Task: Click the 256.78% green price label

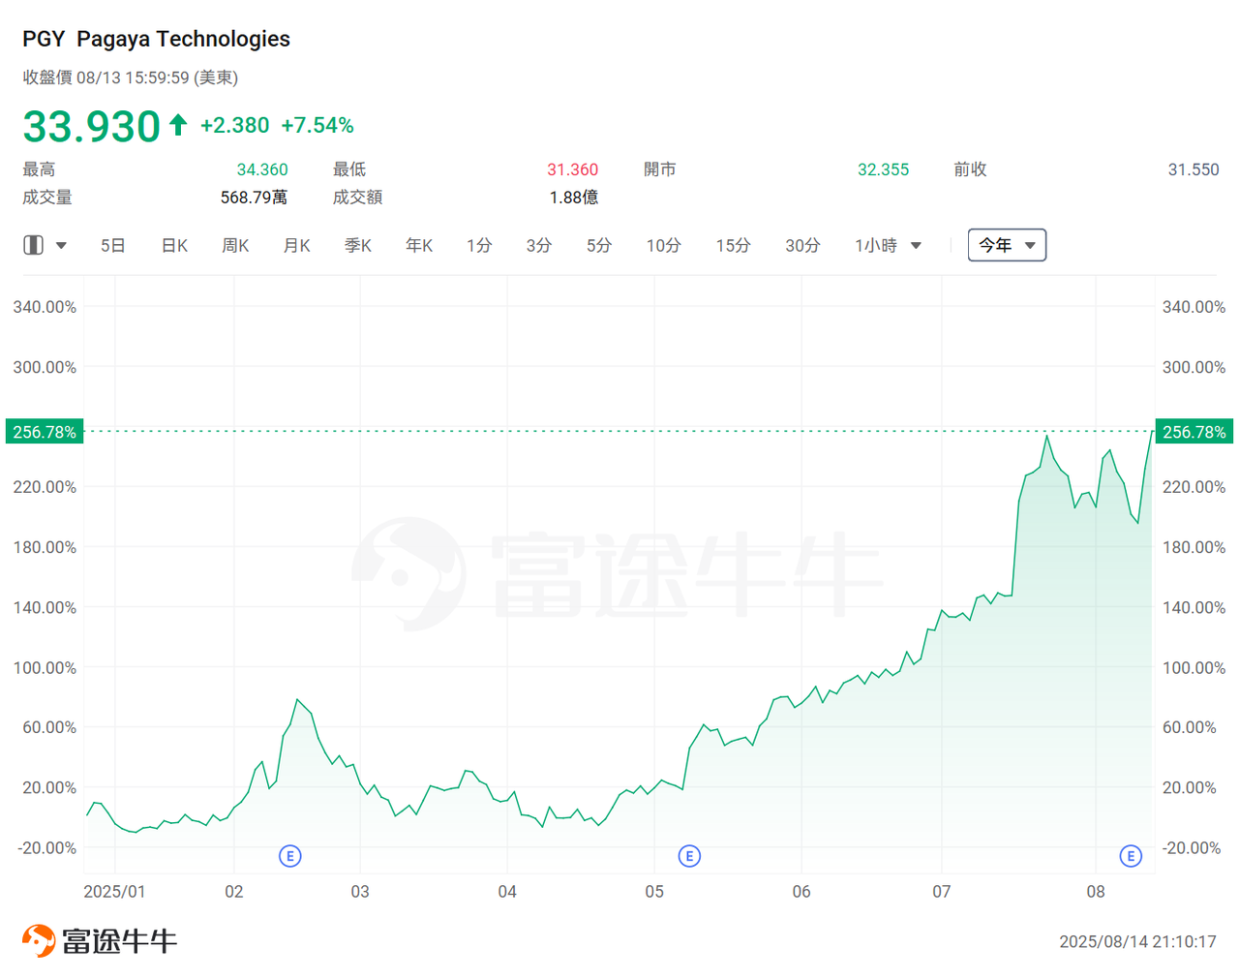Action: pos(43,431)
